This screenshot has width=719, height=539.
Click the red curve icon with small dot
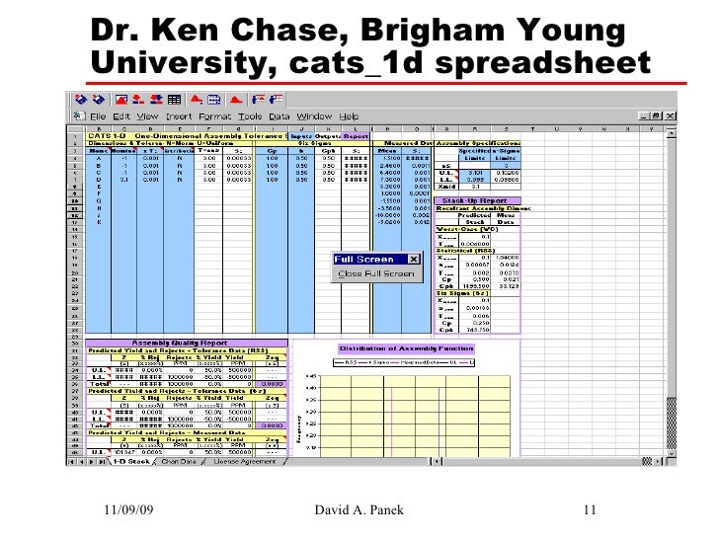197,100
